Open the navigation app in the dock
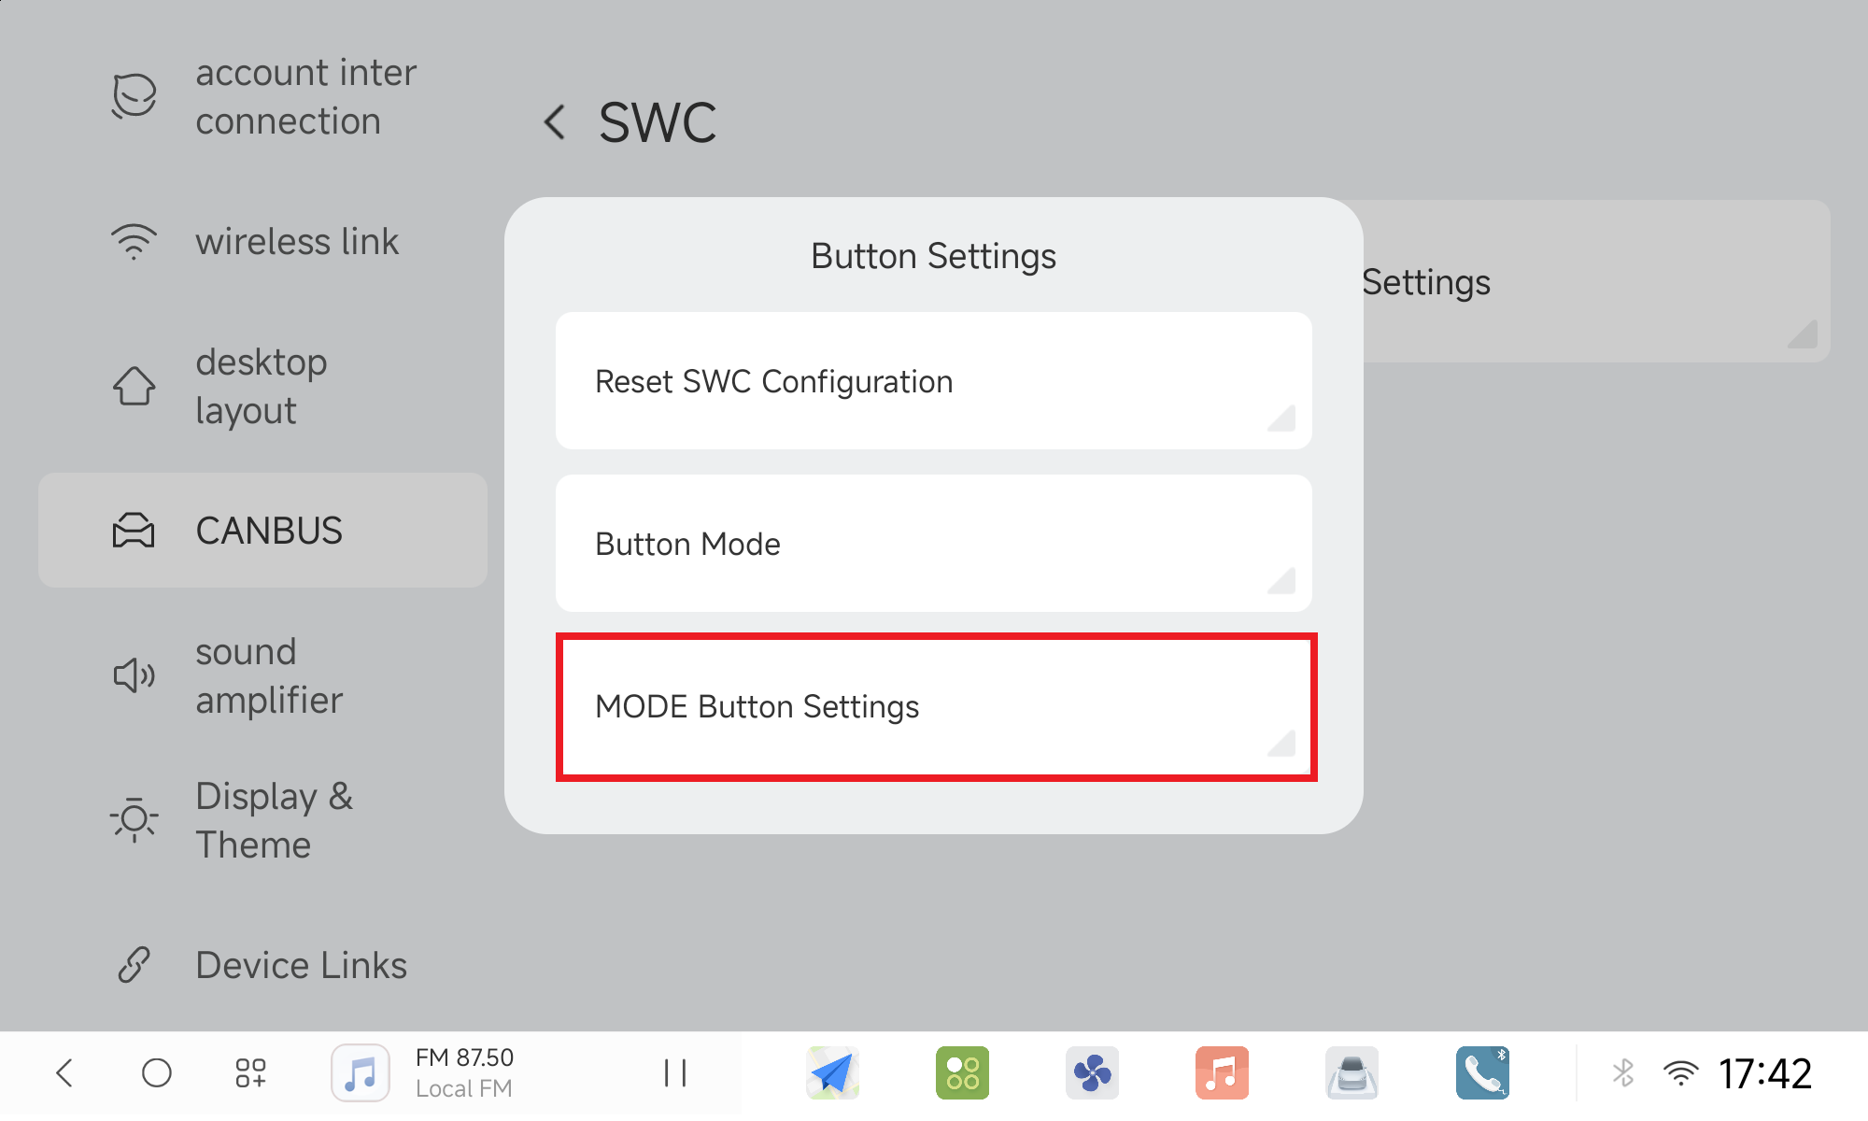This screenshot has width=1868, height=1121. [832, 1072]
